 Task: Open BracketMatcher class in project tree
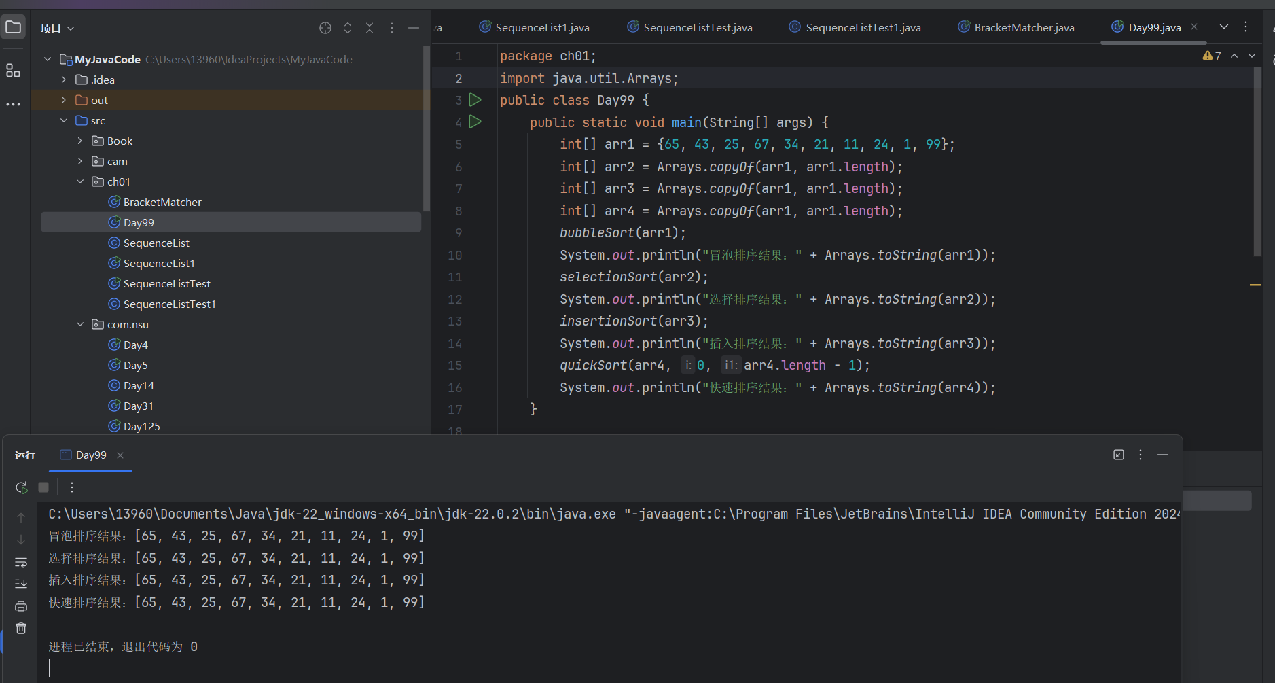coord(162,202)
